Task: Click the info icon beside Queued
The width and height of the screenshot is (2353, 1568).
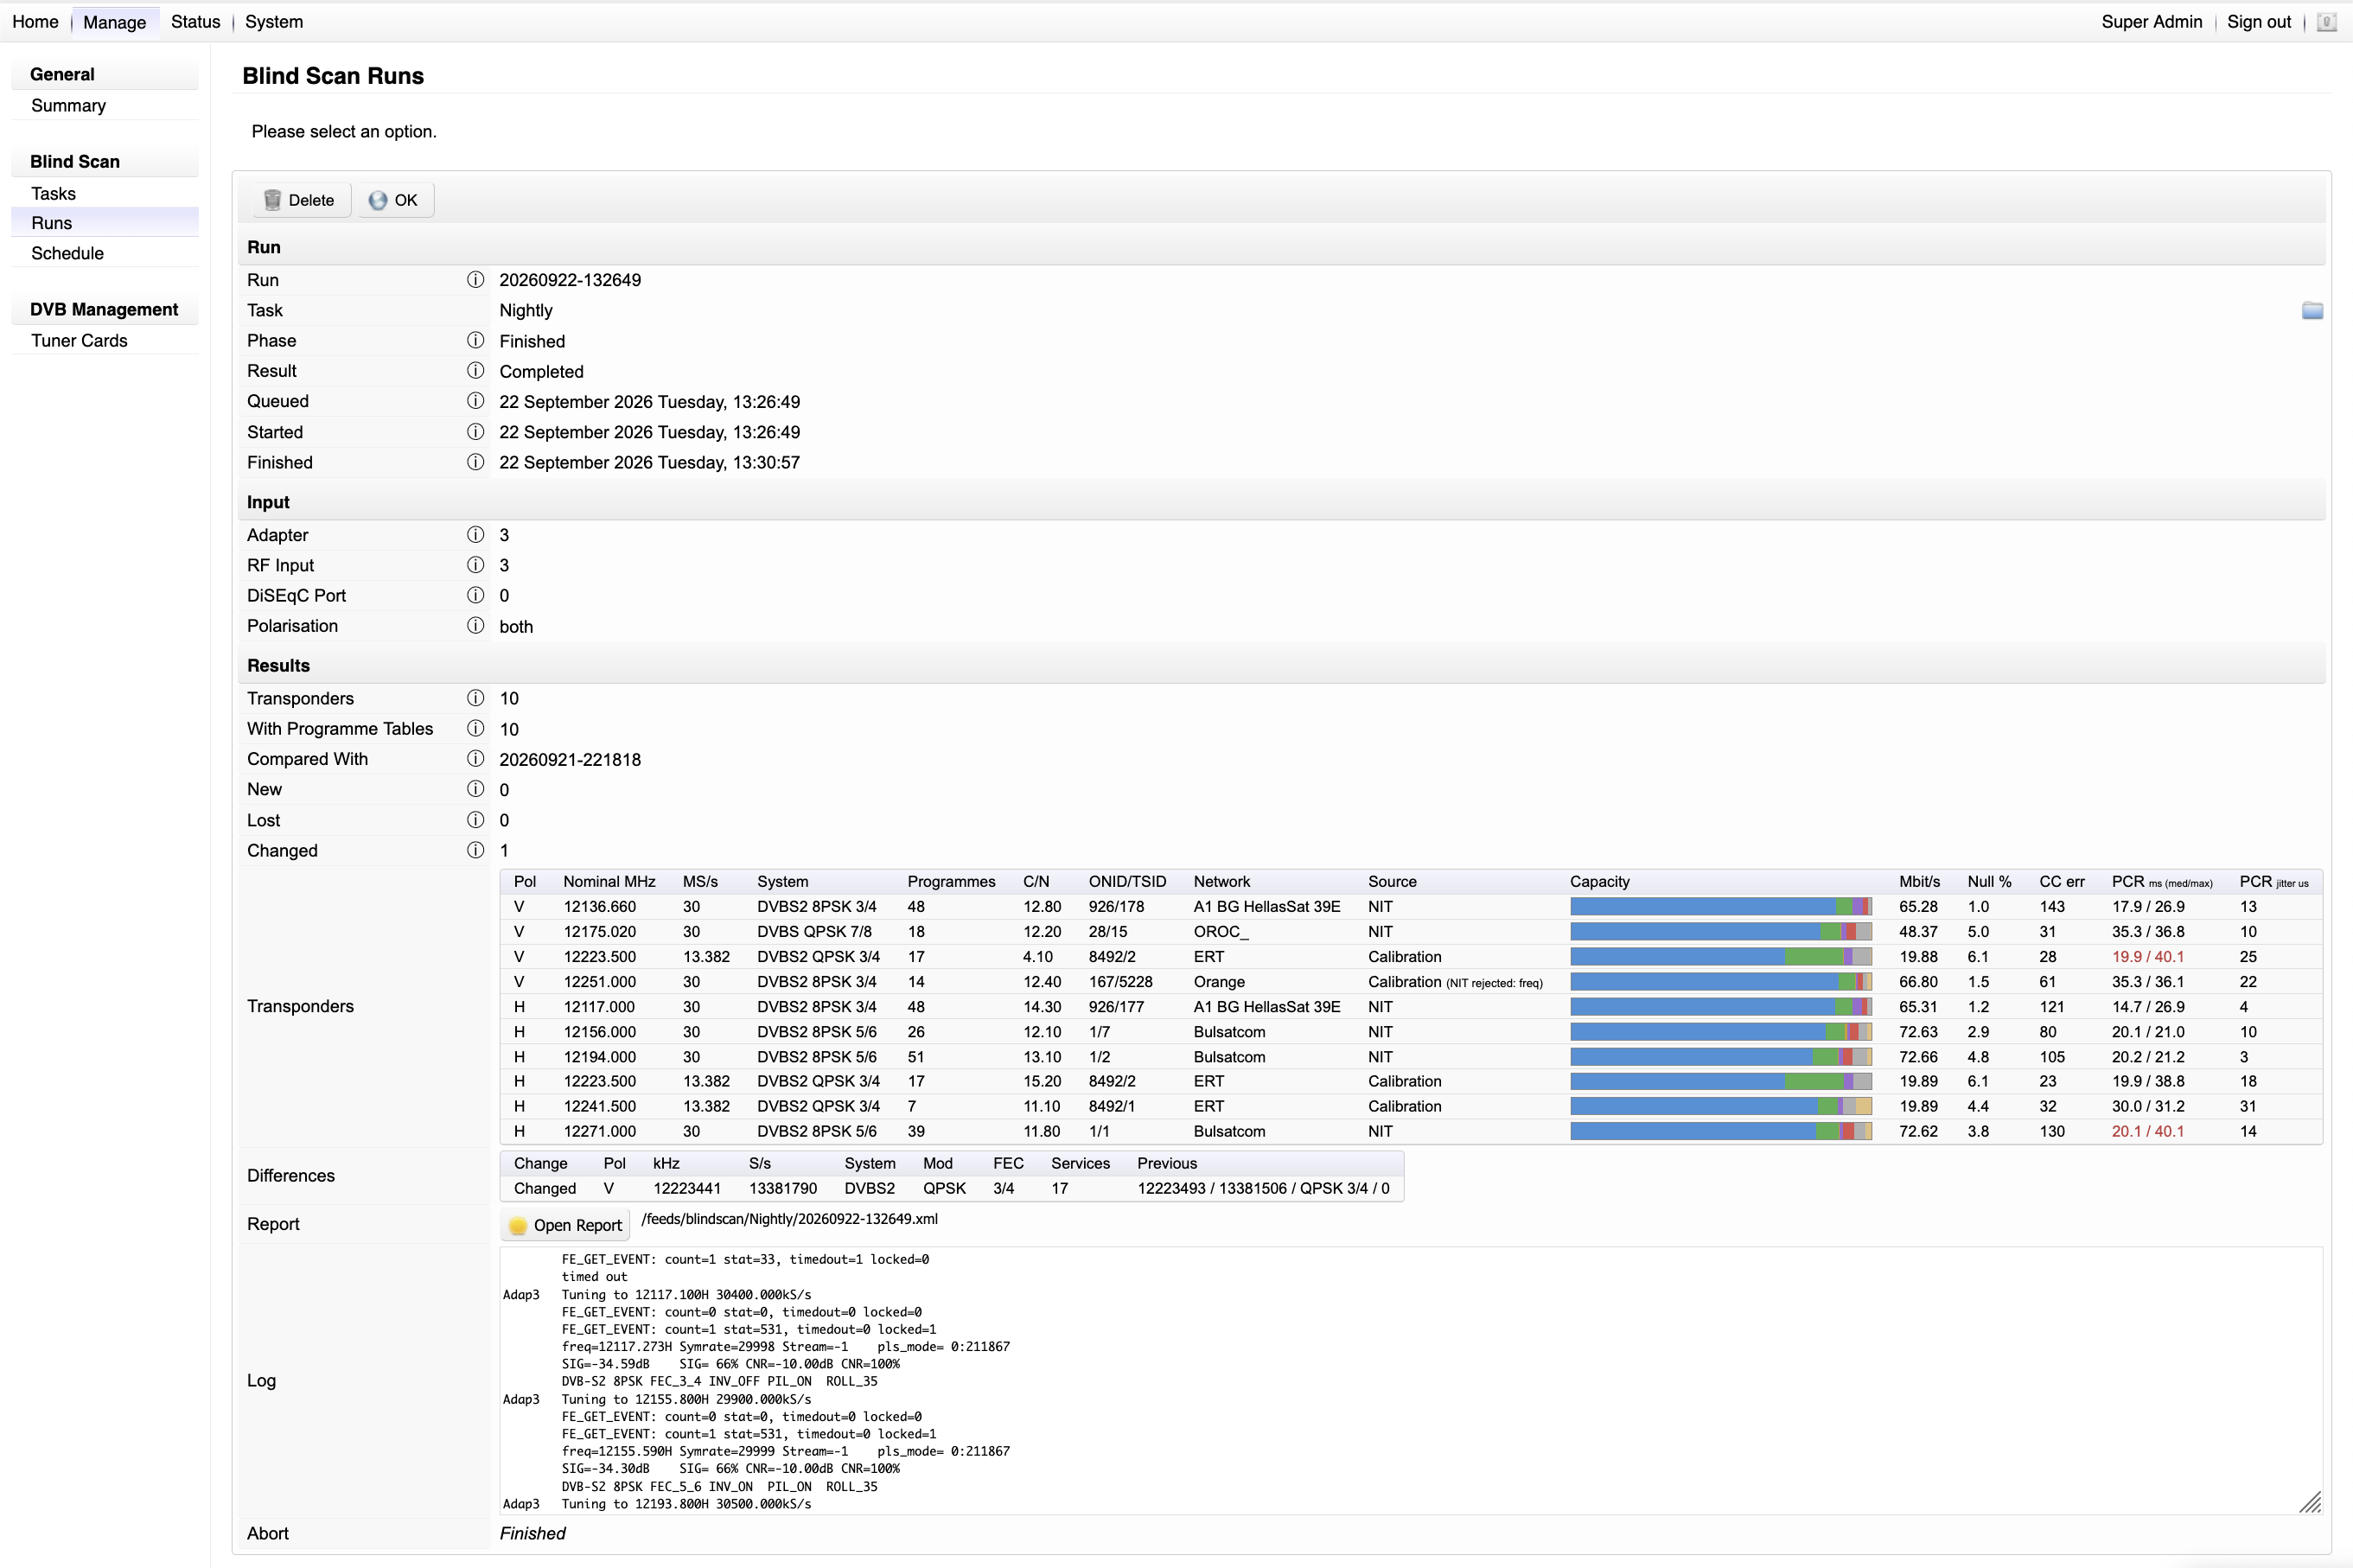Action: [475, 401]
